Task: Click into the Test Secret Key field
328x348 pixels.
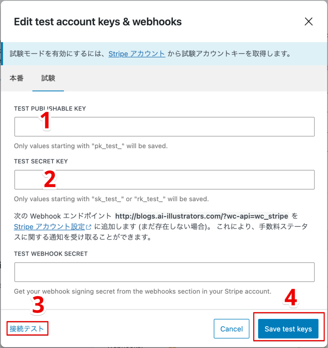Action: coord(165,180)
